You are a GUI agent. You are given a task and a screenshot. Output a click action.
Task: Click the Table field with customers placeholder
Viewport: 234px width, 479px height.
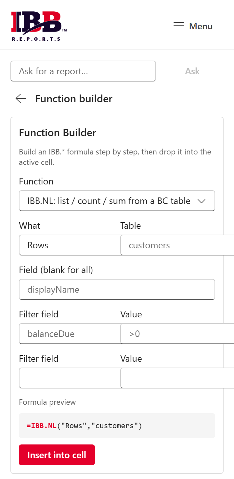click(x=177, y=245)
